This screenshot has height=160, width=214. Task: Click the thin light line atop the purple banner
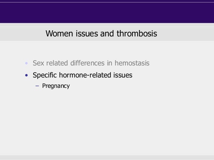point(107,2)
